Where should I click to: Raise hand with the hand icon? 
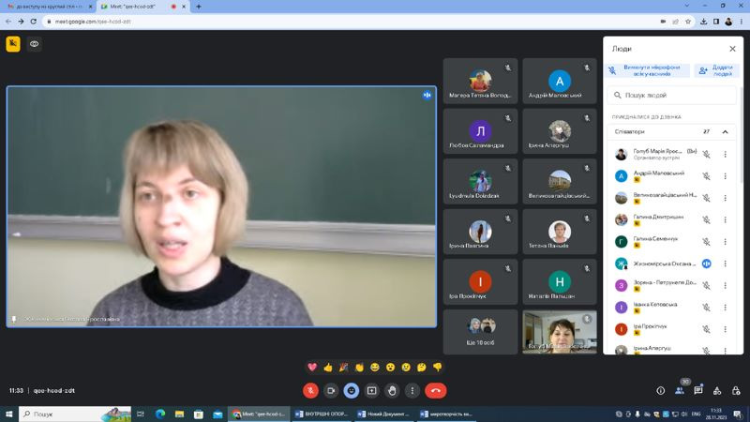[392, 390]
